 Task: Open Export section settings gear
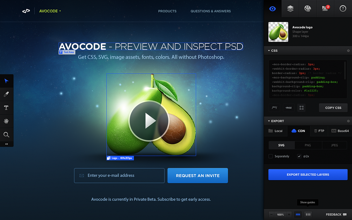coord(348,121)
